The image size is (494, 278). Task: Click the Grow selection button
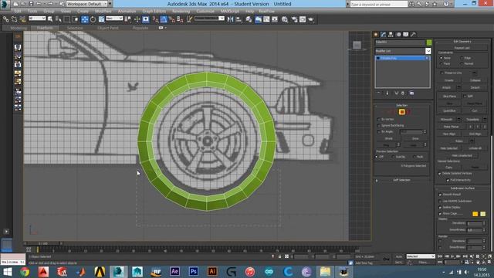pyautogui.click(x=415, y=139)
